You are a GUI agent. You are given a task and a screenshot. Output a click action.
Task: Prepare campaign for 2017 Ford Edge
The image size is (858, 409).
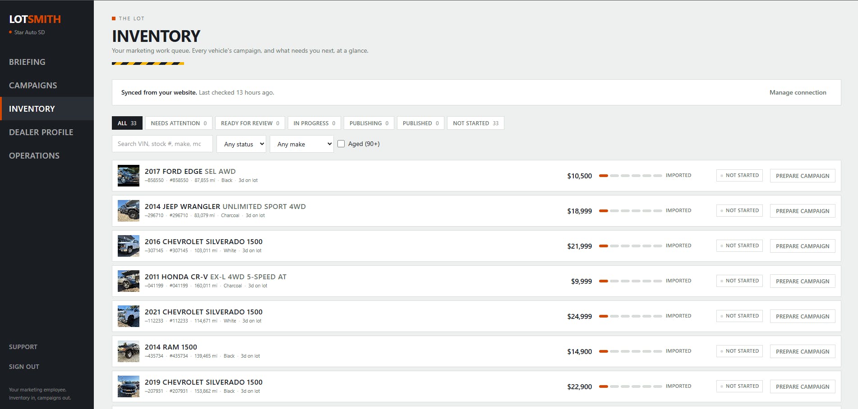[803, 176]
